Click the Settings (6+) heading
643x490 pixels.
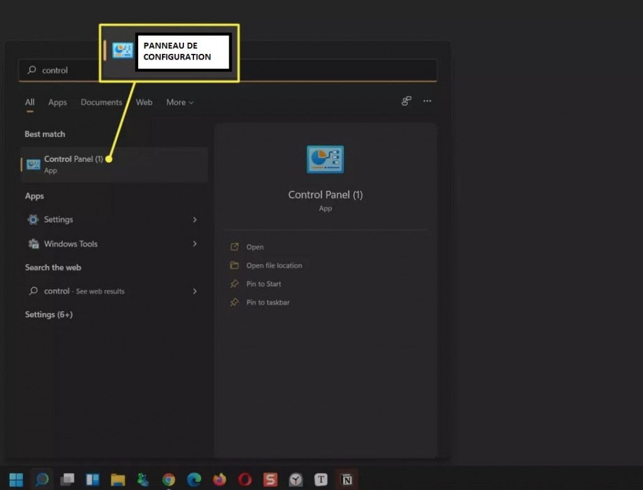(x=49, y=314)
